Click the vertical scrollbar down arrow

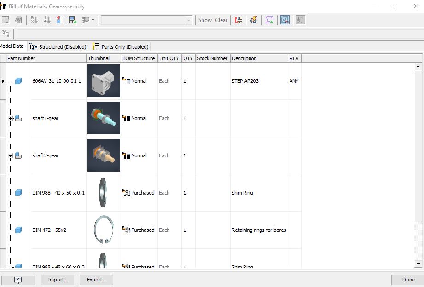pyautogui.click(x=418, y=264)
